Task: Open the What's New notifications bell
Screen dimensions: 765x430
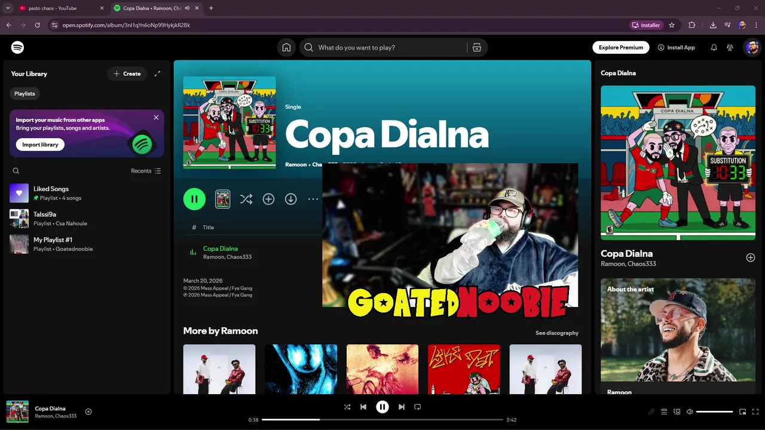Action: pos(714,47)
